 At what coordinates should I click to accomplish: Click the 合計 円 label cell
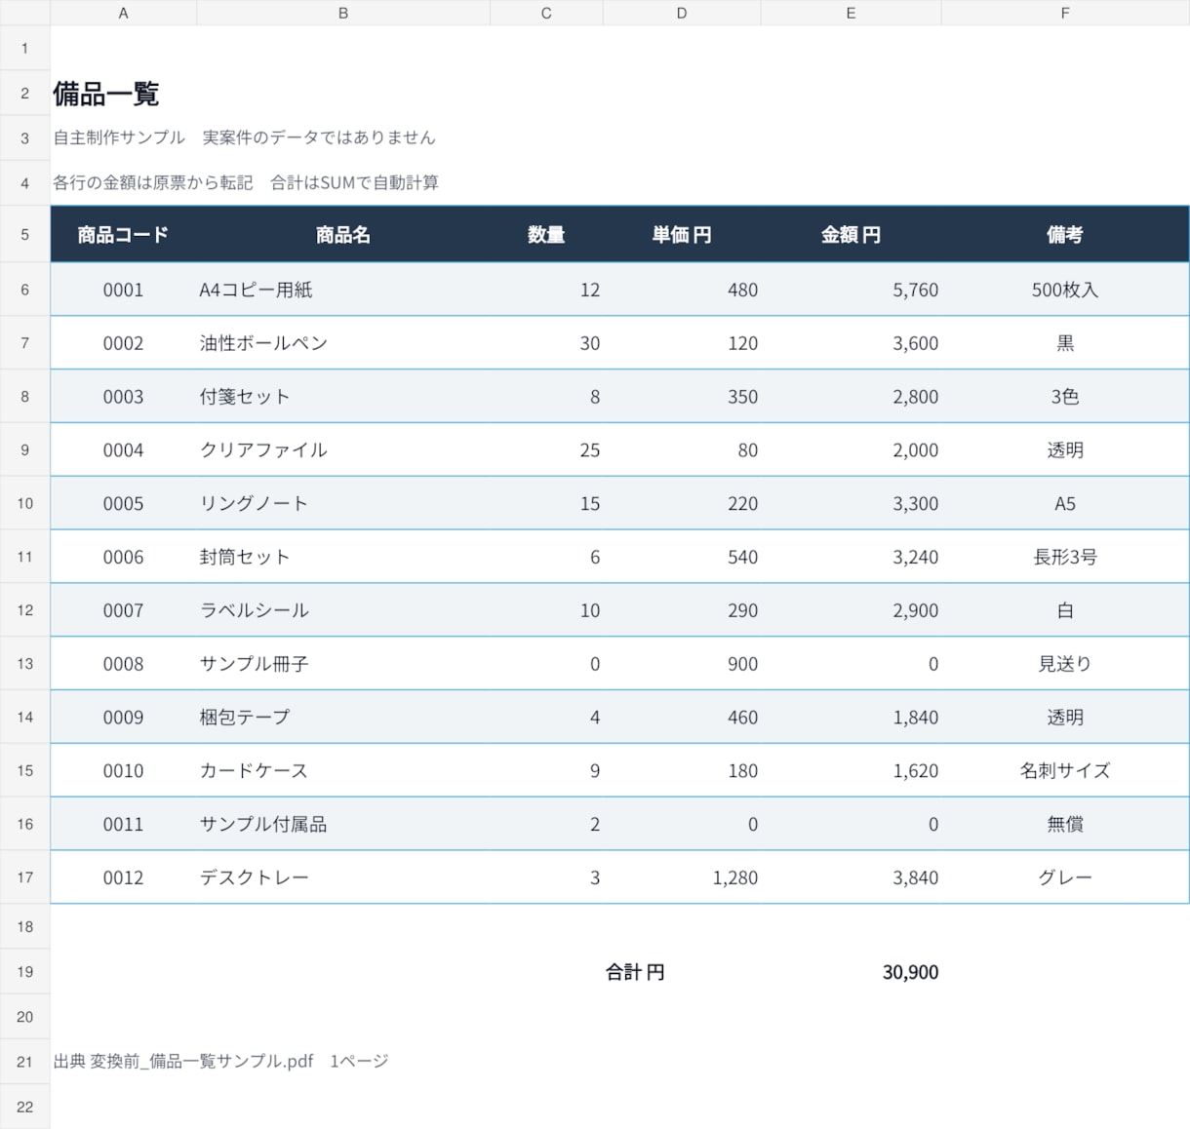click(682, 972)
